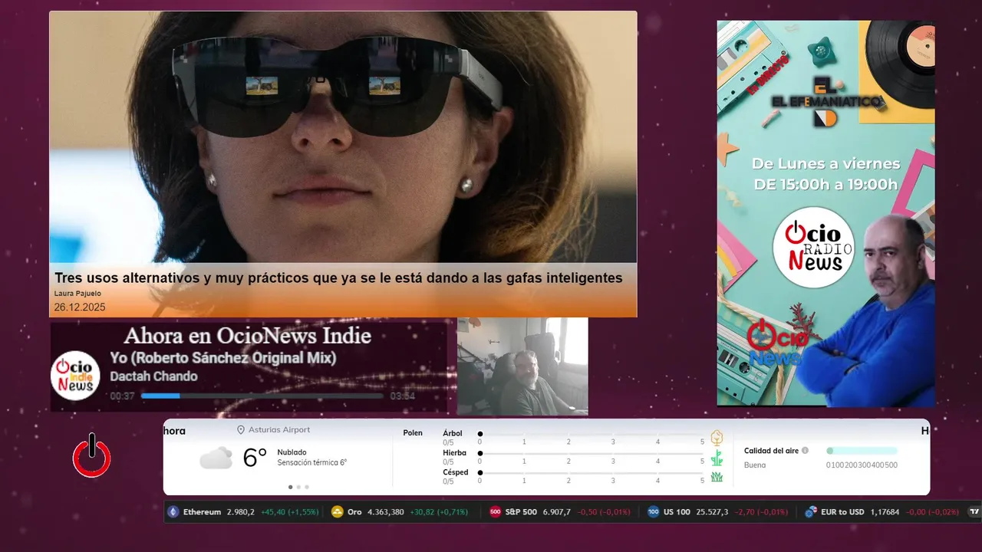Click the DE 15:00h a 19:00h time text
Image resolution: width=982 pixels, height=552 pixels.
click(826, 184)
